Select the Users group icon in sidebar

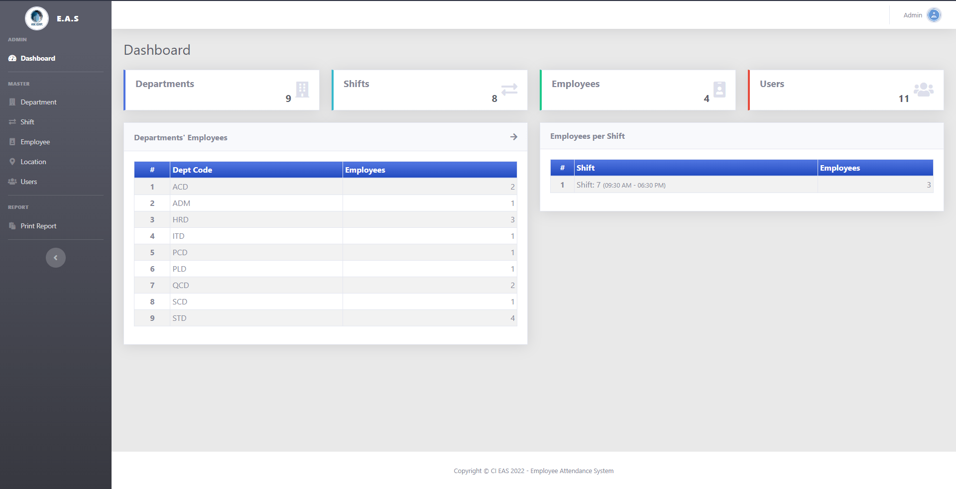point(12,182)
